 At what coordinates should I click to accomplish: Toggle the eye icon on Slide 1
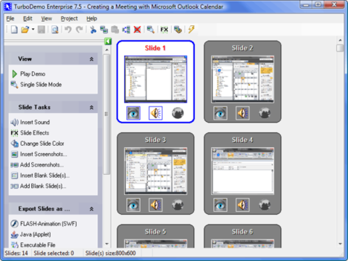(x=133, y=113)
